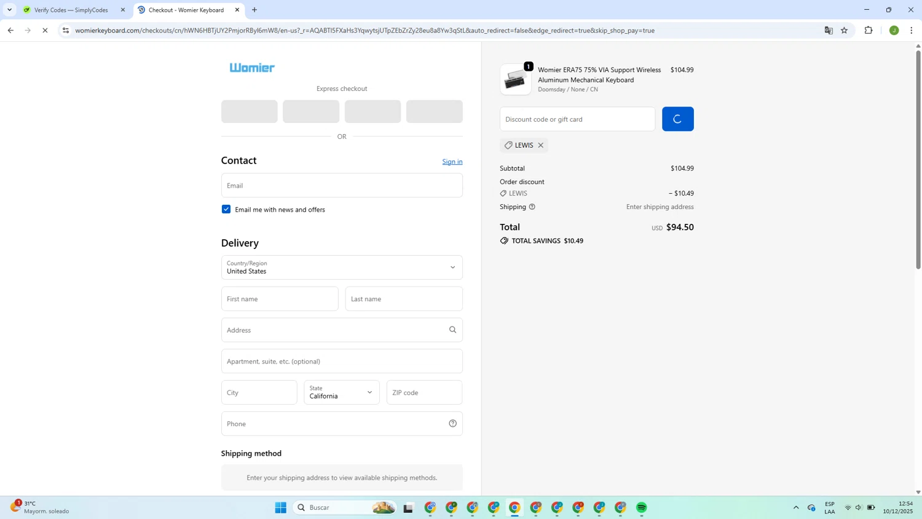The image size is (922, 519).
Task: Open the weather widget showing 31°C
Action: point(40,507)
